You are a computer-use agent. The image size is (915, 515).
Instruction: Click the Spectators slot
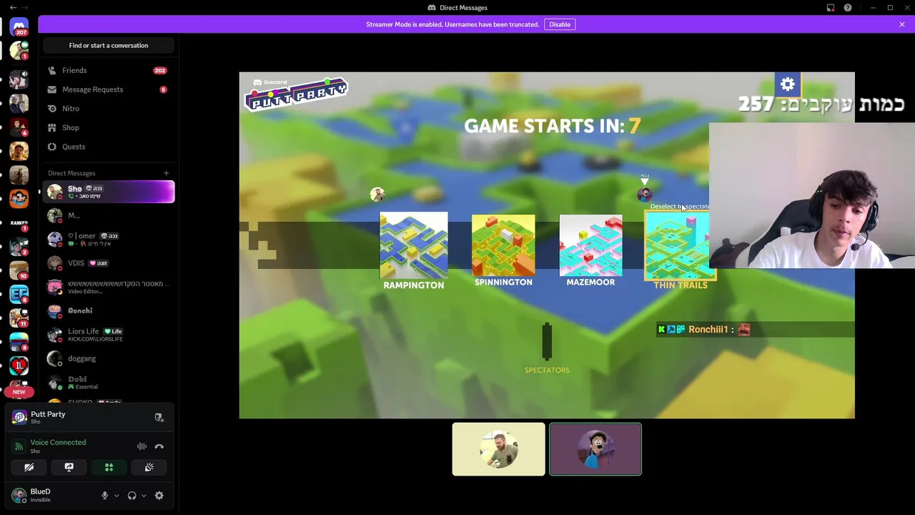tap(547, 348)
